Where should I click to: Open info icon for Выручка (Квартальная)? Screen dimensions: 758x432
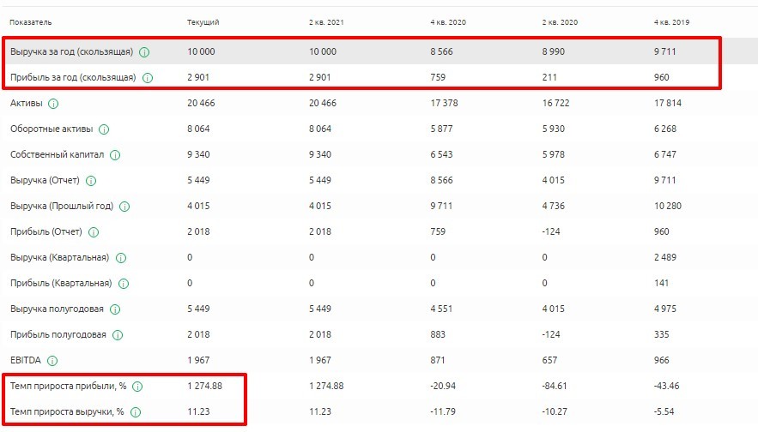pyautogui.click(x=120, y=258)
